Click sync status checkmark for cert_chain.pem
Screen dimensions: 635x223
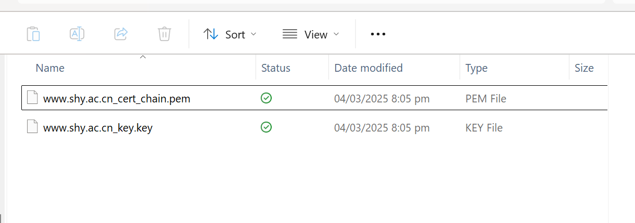click(x=266, y=98)
